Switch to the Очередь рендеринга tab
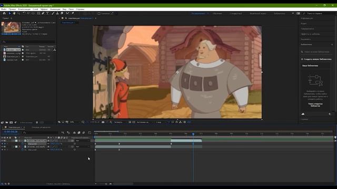 point(41,127)
